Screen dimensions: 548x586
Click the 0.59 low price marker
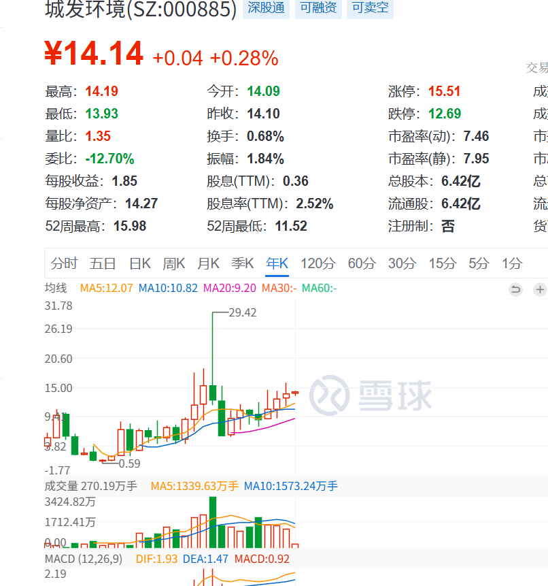129,463
